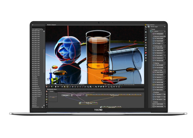Image resolution: width=193 pixels, height=138 pixels.
Task: Click top icon in nodegraph editor left toolbar
Action: pyautogui.click(x=47, y=91)
